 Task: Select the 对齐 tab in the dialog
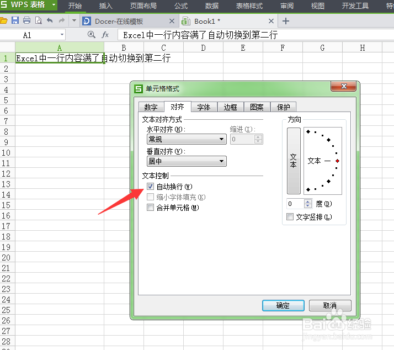[x=177, y=107]
